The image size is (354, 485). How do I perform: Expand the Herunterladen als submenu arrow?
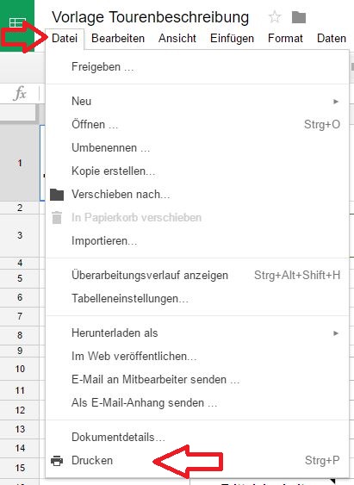(336, 333)
